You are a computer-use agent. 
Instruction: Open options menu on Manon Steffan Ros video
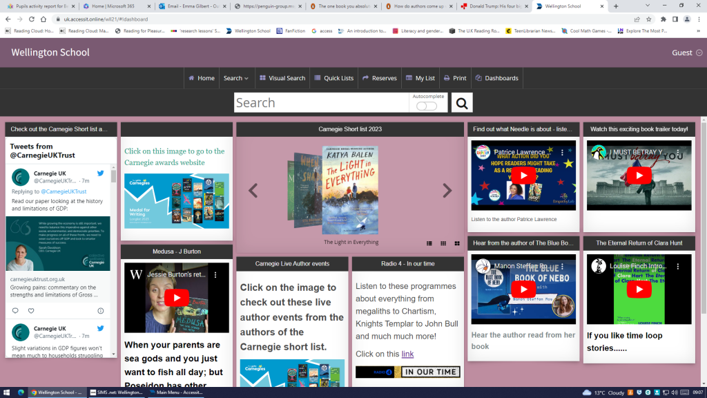click(x=562, y=266)
